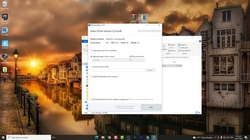Click the Windows taskbar search box
The image size is (250, 140).
(x=29, y=137)
